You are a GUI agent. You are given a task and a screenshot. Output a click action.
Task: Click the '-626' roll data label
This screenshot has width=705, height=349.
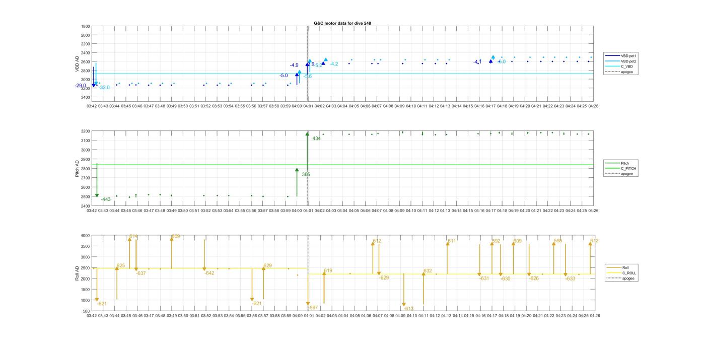coord(534,278)
